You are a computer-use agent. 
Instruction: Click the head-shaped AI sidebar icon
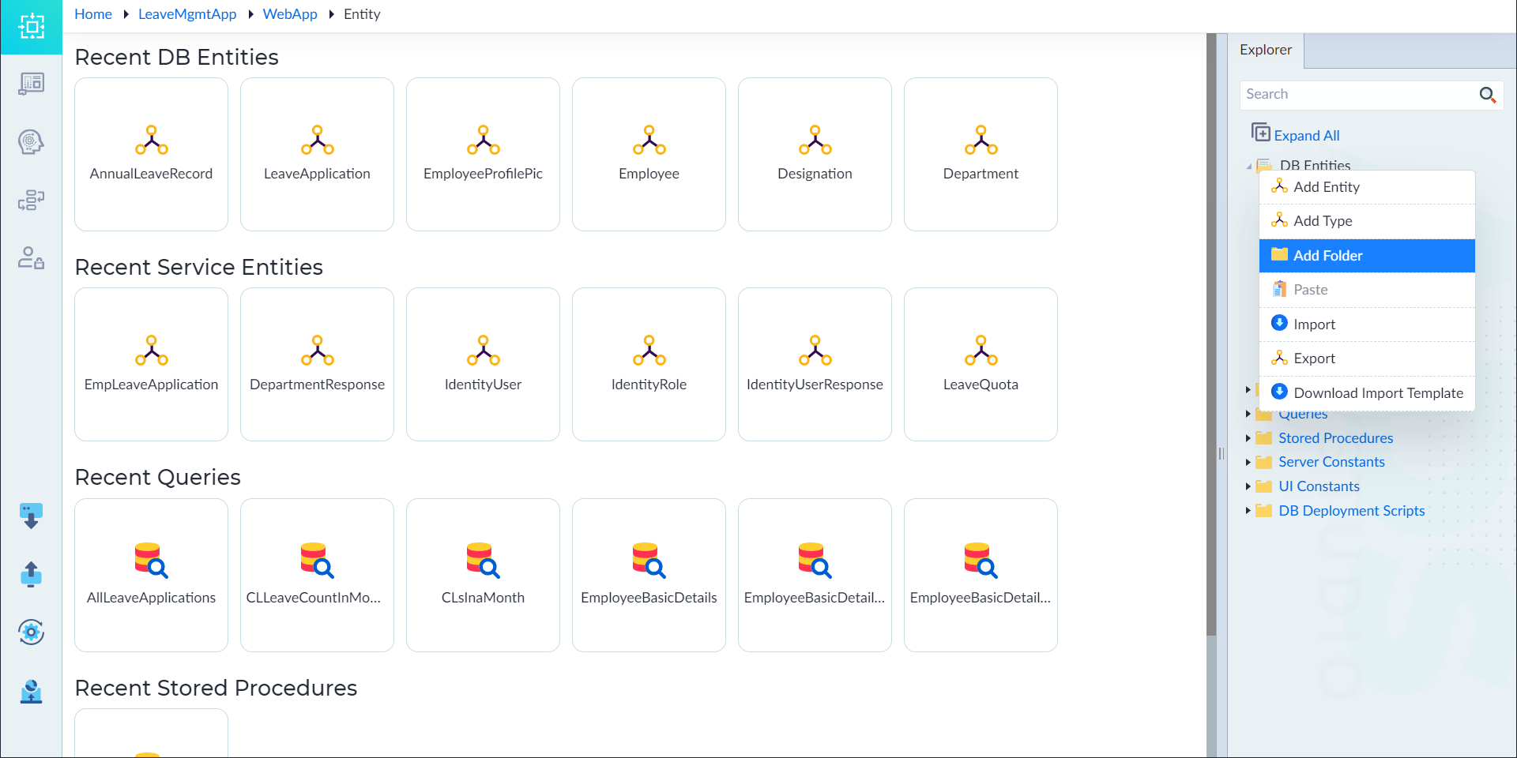pos(31,142)
